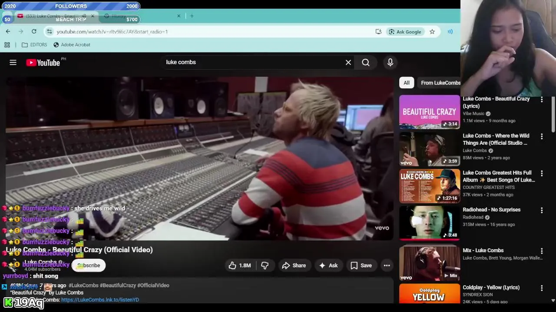556x312 pixels.
Task: Play the Coldplay Yellow thumbnail
Action: click(430, 294)
